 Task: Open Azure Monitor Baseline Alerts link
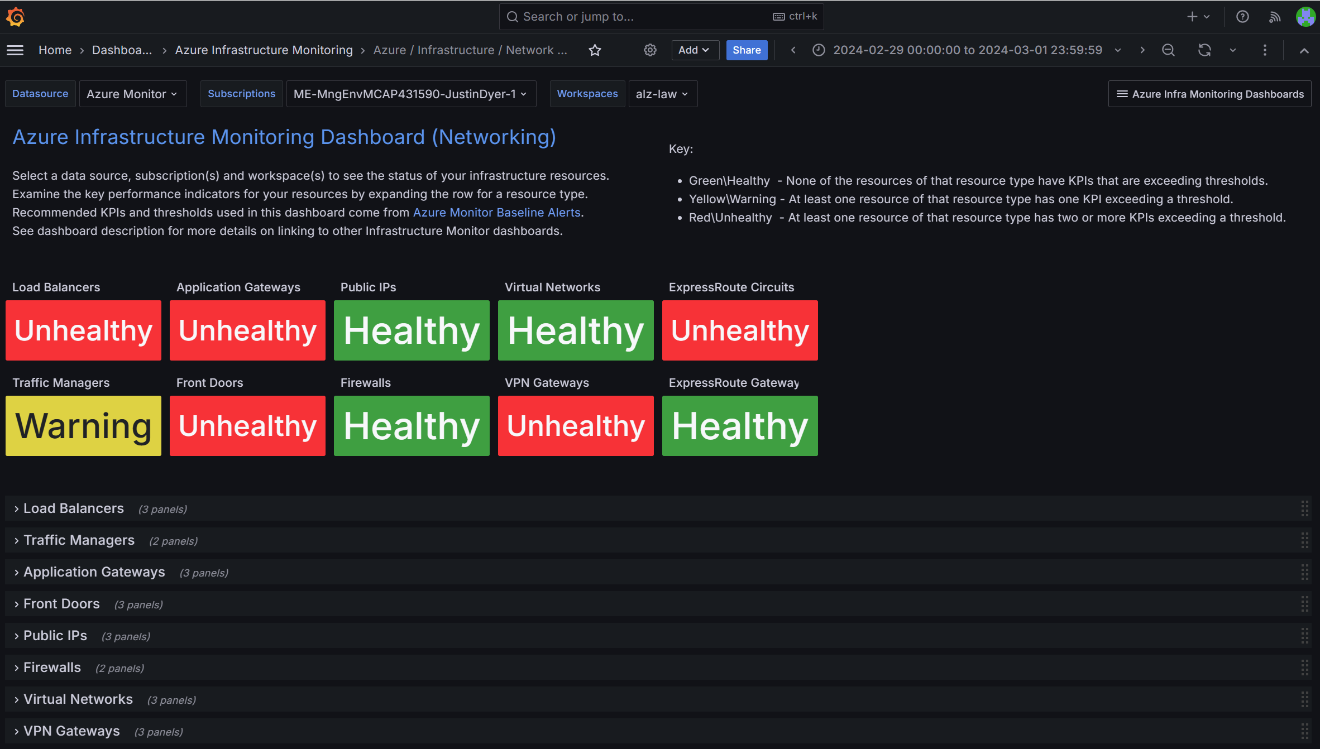(496, 213)
